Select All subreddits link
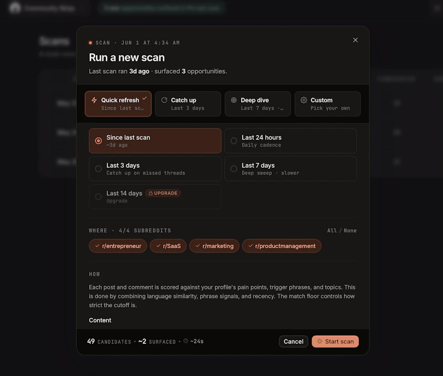 [x=332, y=230]
